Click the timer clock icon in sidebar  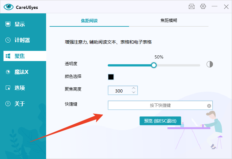point(8,40)
